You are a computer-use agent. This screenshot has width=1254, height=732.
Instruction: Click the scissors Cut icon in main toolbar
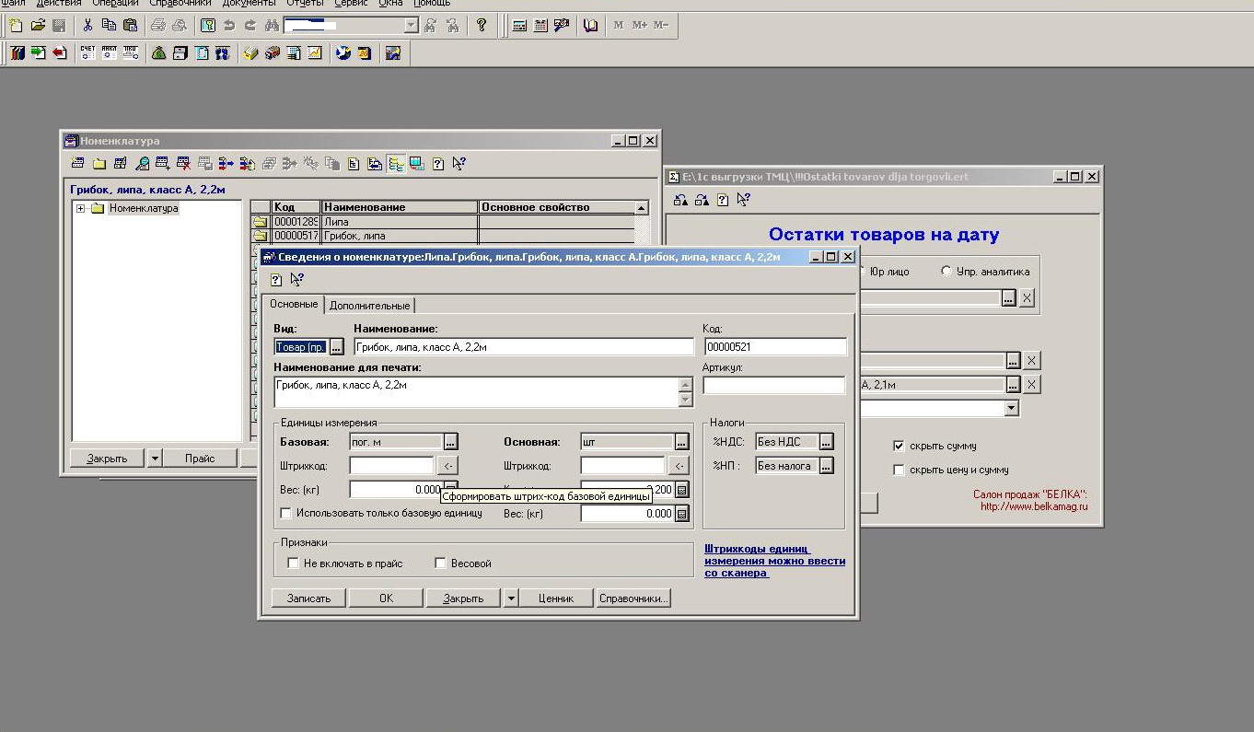[87, 26]
